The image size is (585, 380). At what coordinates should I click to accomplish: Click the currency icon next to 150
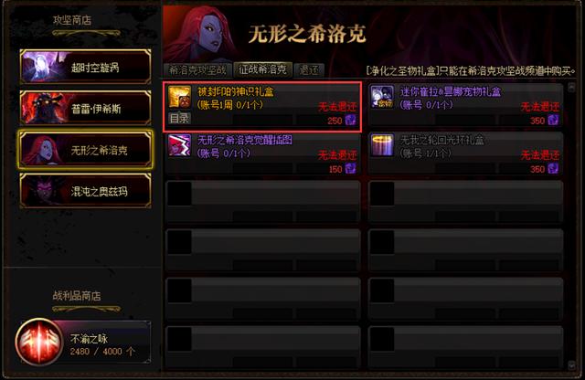(350, 169)
